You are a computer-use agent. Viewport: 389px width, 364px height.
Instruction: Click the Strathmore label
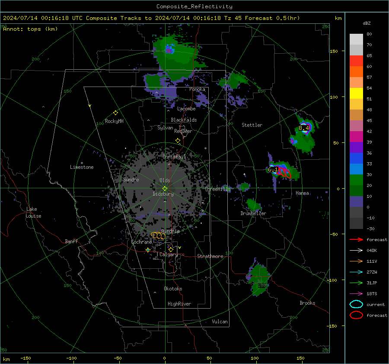[x=210, y=256]
